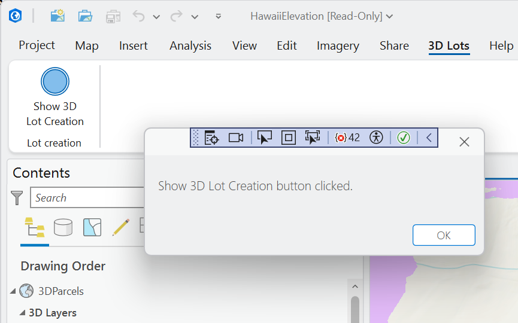
Task: Expand the HawaiiElevation project title dropdown
Action: point(390,16)
